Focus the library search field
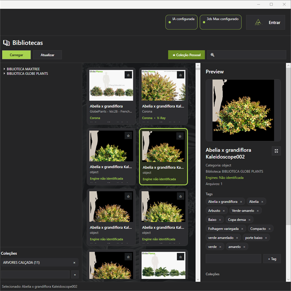 [247, 55]
